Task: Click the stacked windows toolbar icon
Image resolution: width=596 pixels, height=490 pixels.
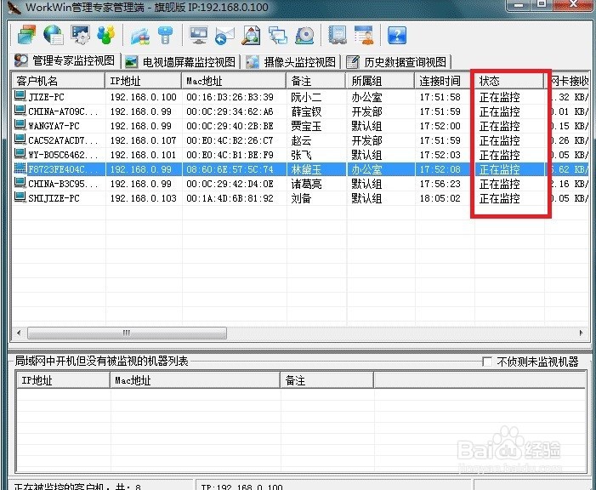Action: coord(27,35)
